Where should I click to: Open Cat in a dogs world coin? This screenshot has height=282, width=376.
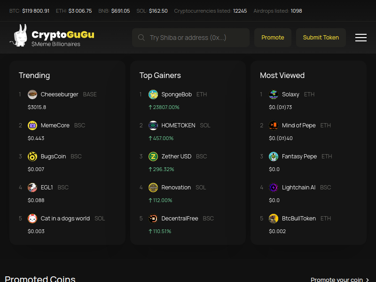65,219
